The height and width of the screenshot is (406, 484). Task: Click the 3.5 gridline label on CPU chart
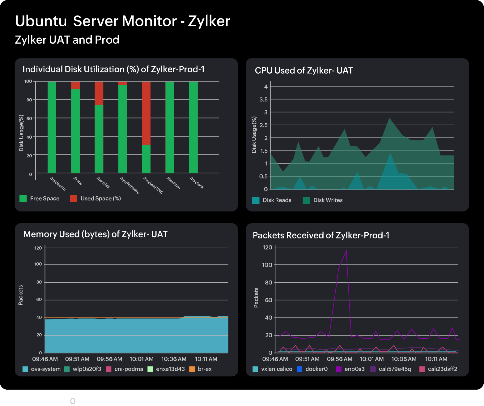(x=264, y=99)
